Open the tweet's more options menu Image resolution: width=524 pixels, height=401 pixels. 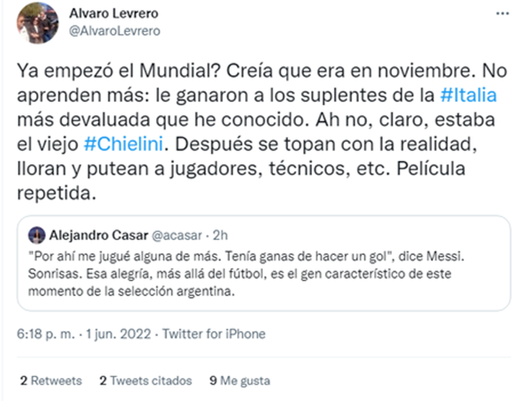(x=503, y=14)
